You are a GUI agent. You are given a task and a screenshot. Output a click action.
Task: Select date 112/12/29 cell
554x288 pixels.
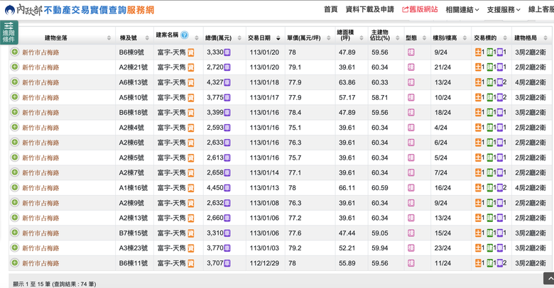pos(264,263)
